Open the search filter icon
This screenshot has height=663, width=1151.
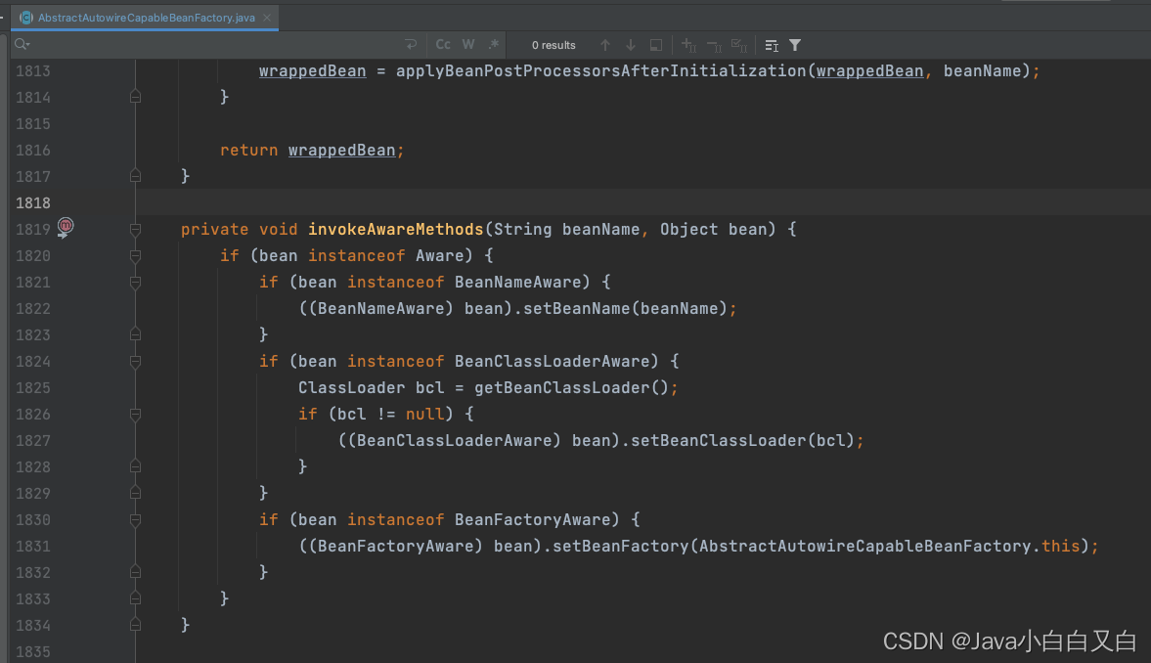(794, 45)
